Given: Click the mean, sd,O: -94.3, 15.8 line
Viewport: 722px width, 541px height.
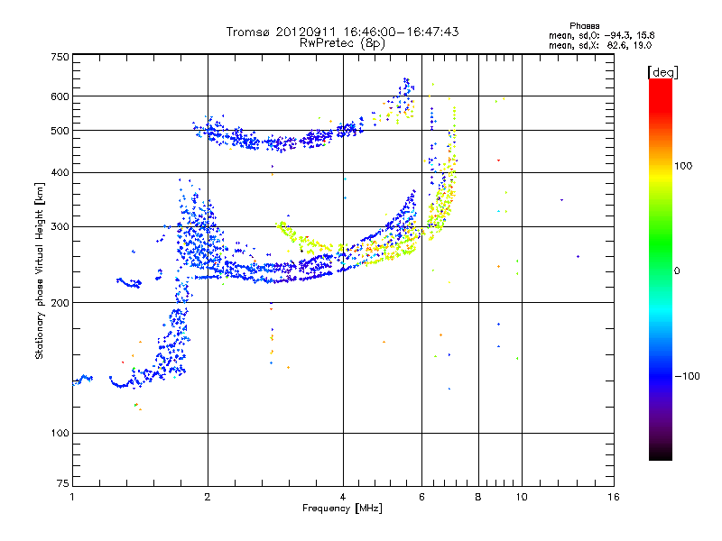Looking at the screenshot, I should [601, 35].
